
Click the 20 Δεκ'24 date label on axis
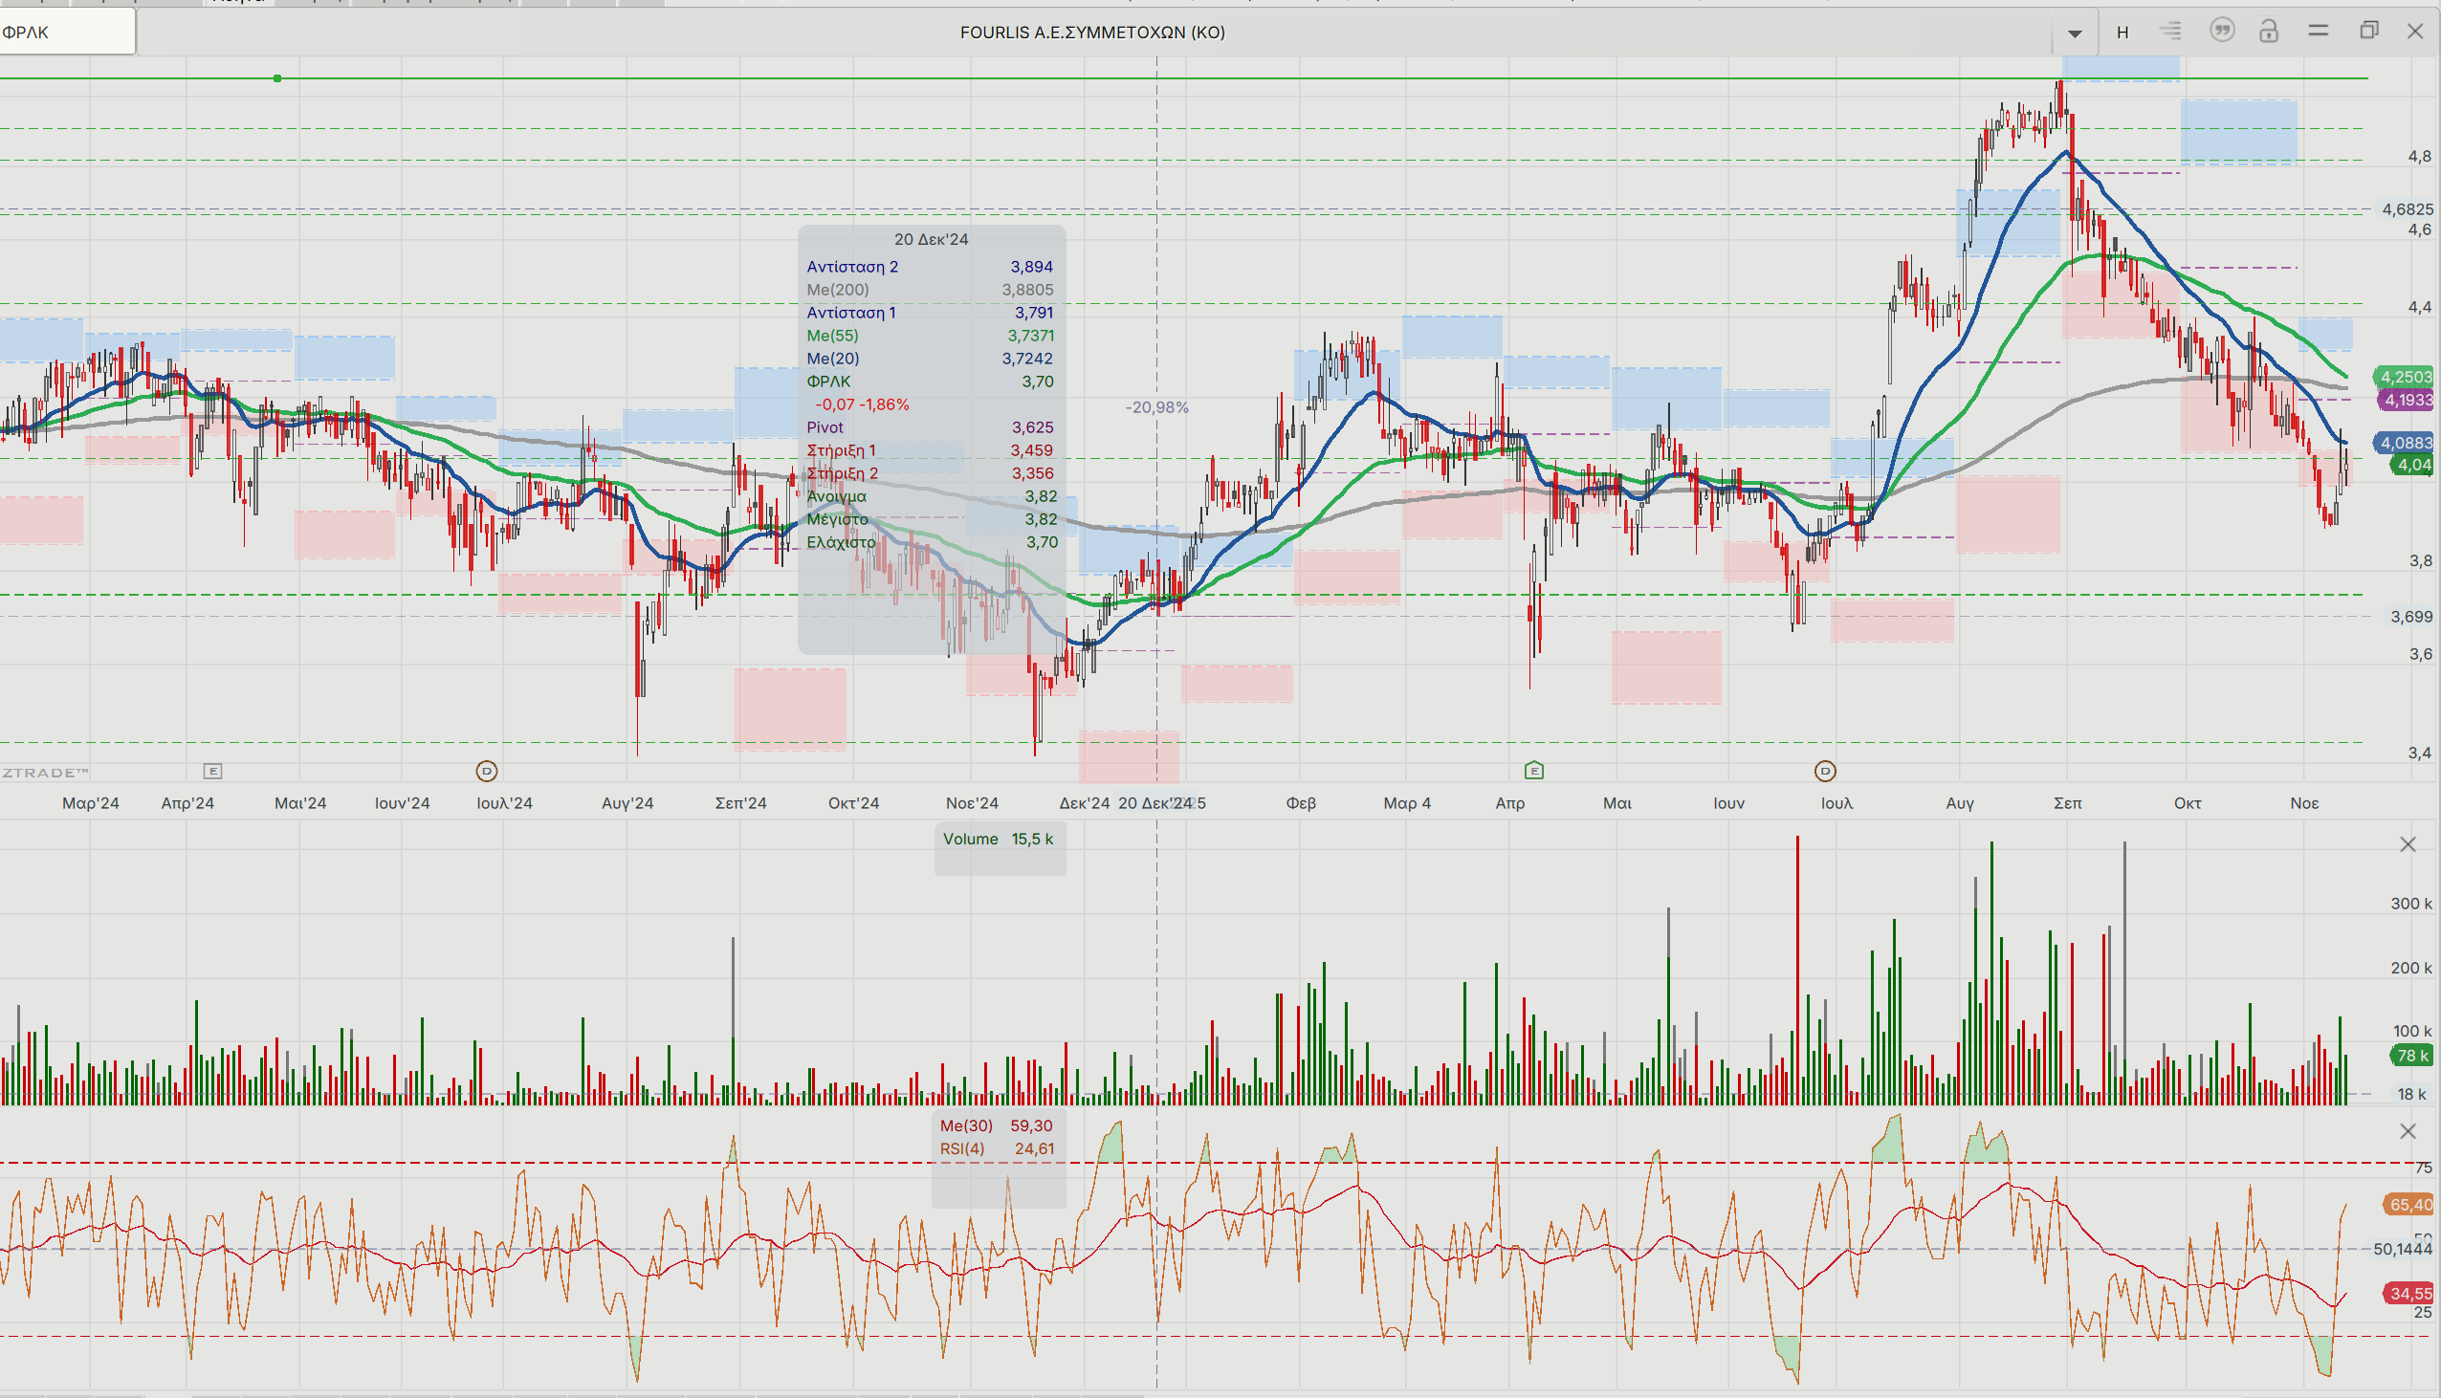tap(1155, 802)
